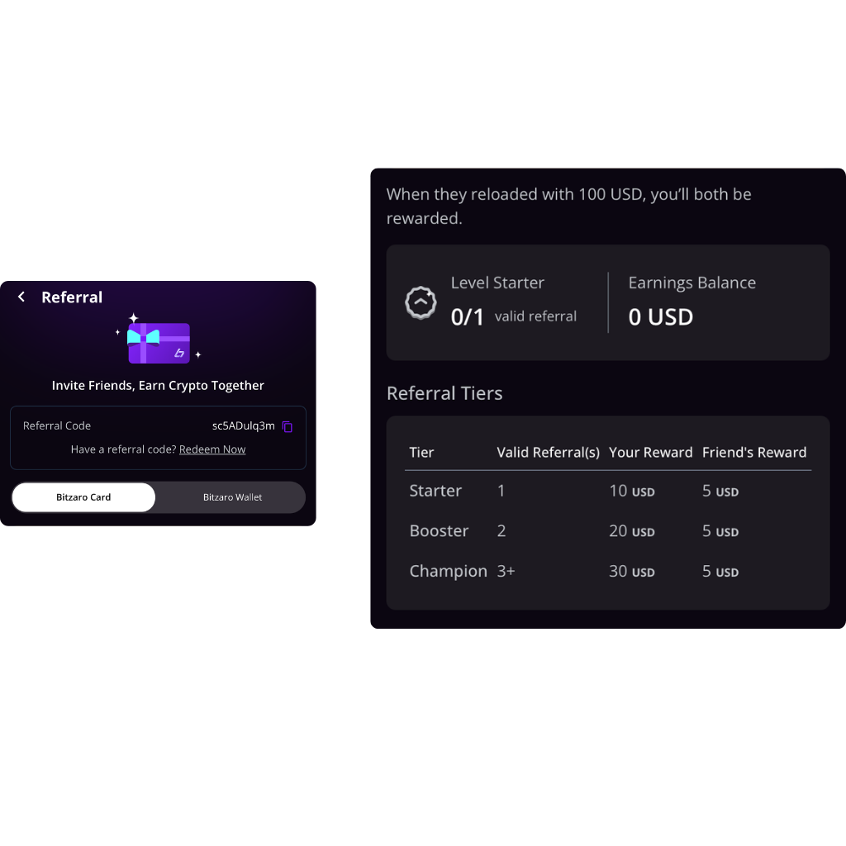Open the Redeem Now link
The height and width of the screenshot is (846, 846).
coord(212,449)
